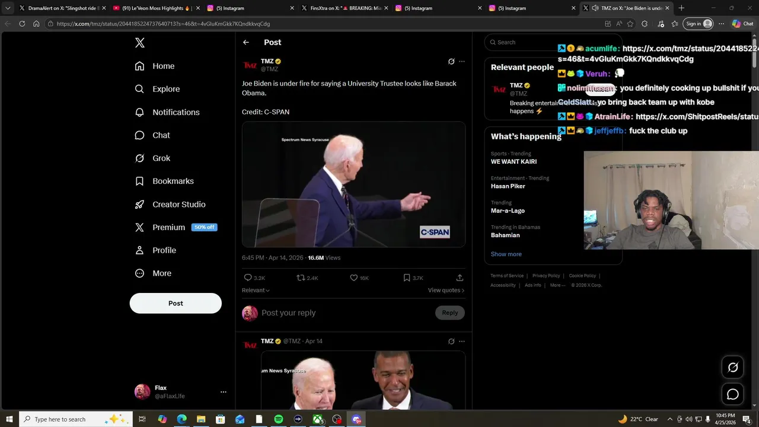Screen dimensions: 759x427
Task: Open File Explorer from the taskbar
Action: pos(201,419)
